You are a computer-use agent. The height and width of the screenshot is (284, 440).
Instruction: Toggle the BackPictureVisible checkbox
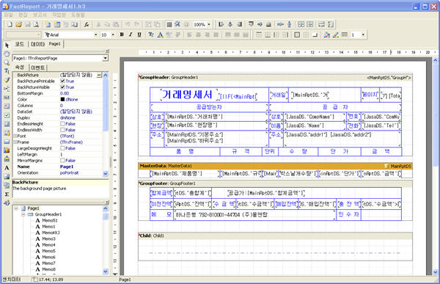pyautogui.click(x=62, y=87)
